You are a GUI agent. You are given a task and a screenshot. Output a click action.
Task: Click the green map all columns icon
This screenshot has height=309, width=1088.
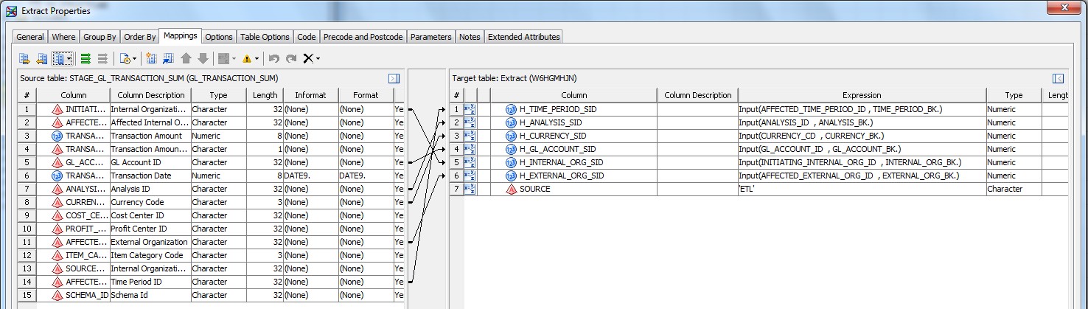click(x=86, y=58)
